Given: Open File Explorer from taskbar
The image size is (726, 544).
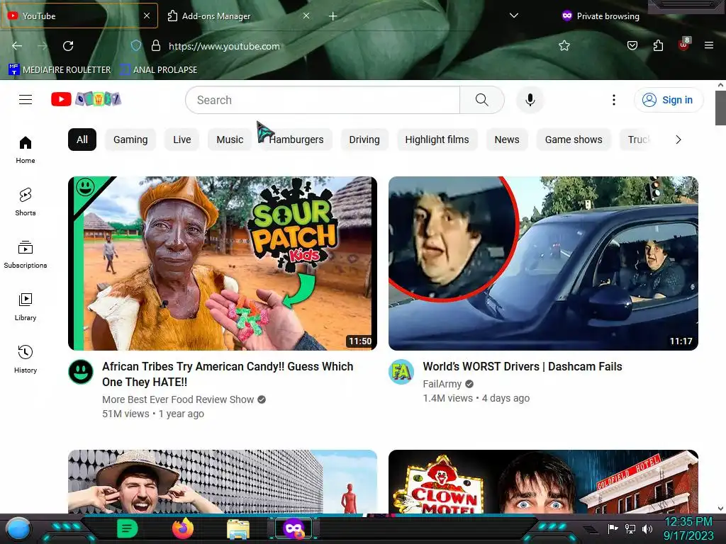Looking at the screenshot, I should point(238,529).
